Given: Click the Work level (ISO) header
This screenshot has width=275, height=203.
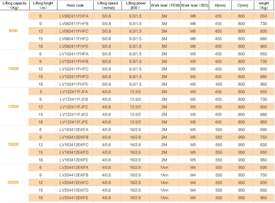Looking at the screenshot, I should [195, 5].
